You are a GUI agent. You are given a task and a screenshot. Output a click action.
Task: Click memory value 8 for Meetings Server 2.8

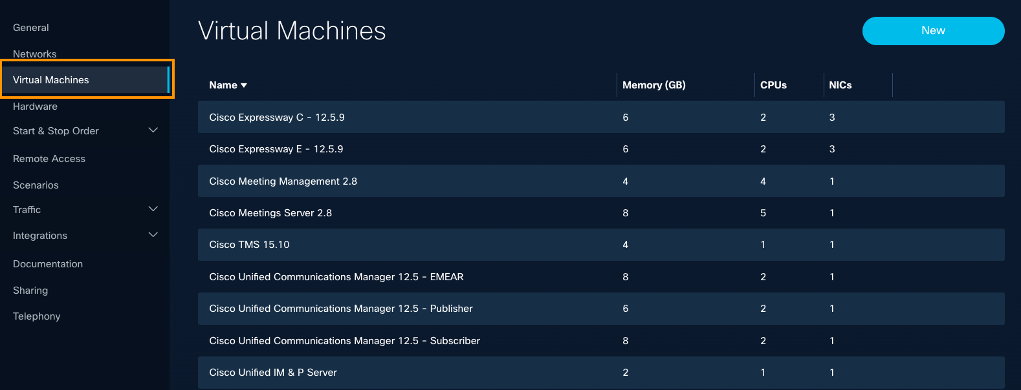[x=626, y=213]
